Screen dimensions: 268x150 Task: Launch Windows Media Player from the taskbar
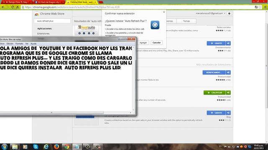pos(25,147)
